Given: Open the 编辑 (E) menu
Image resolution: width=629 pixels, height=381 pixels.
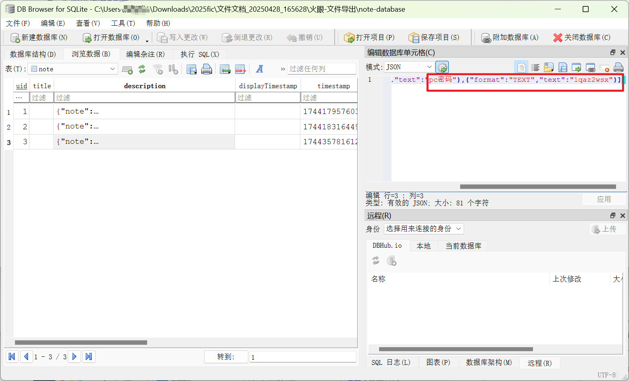Looking at the screenshot, I should [53, 23].
